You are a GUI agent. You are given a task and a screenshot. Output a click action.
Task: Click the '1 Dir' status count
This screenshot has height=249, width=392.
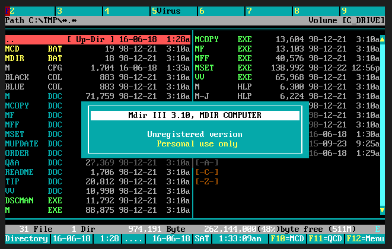point(83,229)
